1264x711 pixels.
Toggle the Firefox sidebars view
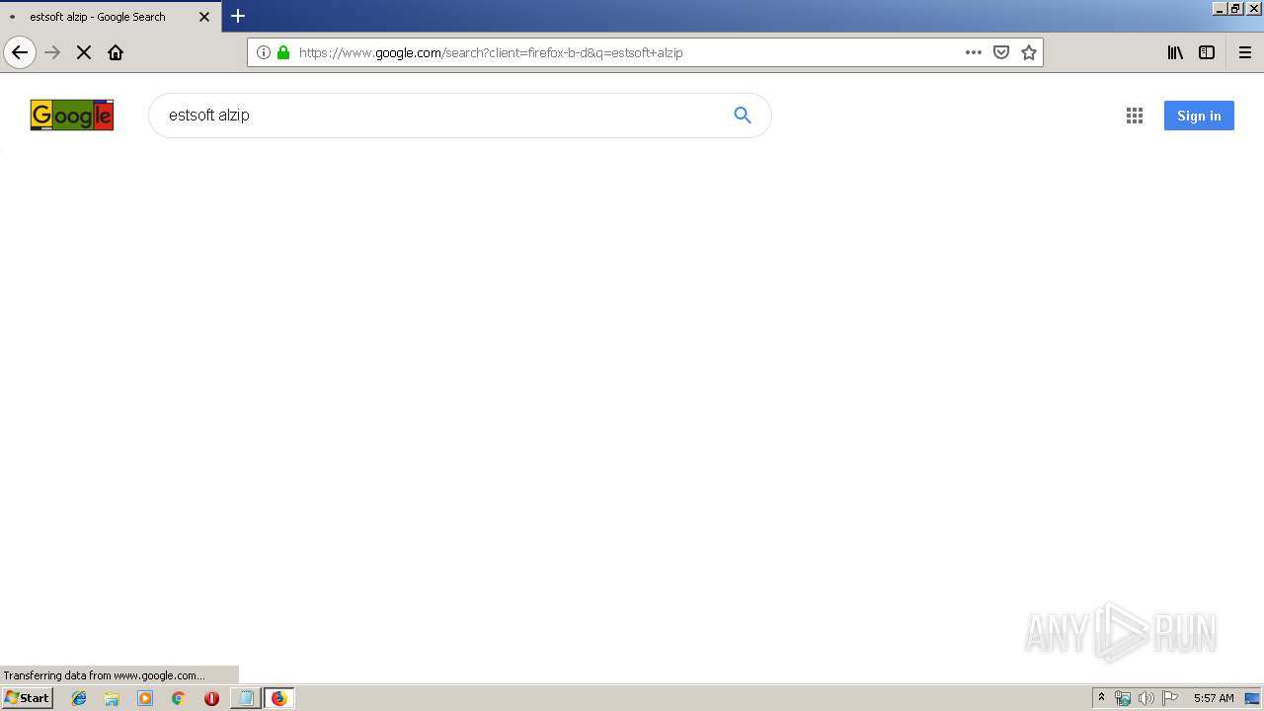pos(1207,52)
